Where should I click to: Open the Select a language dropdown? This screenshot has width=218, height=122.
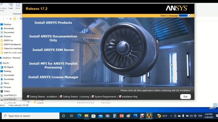(x=185, y=16)
